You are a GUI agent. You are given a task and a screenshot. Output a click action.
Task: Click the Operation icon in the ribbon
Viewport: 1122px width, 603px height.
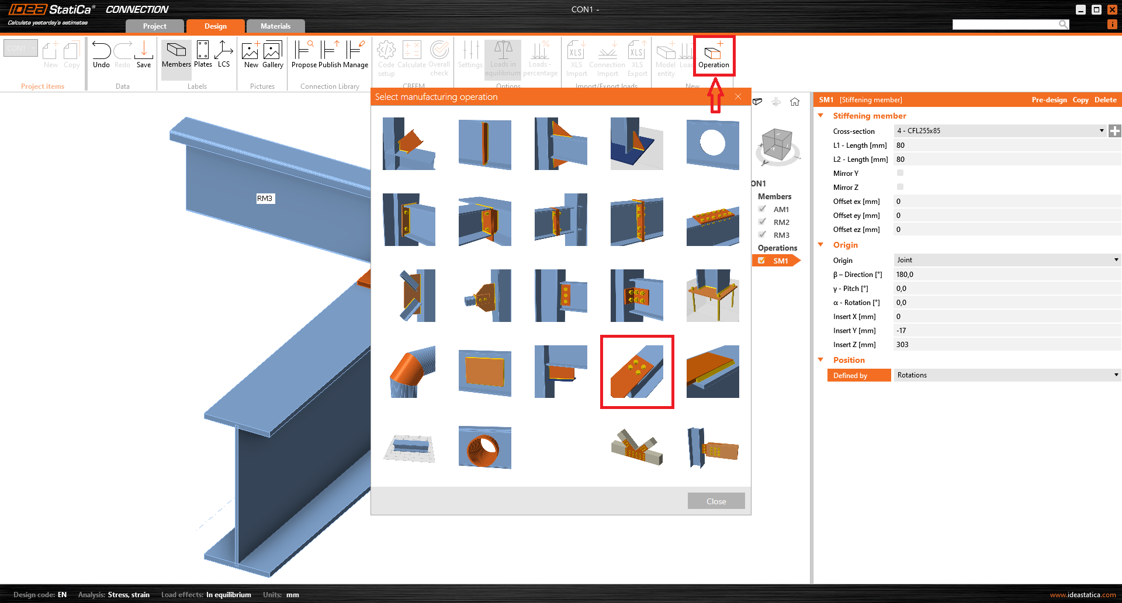coord(713,56)
